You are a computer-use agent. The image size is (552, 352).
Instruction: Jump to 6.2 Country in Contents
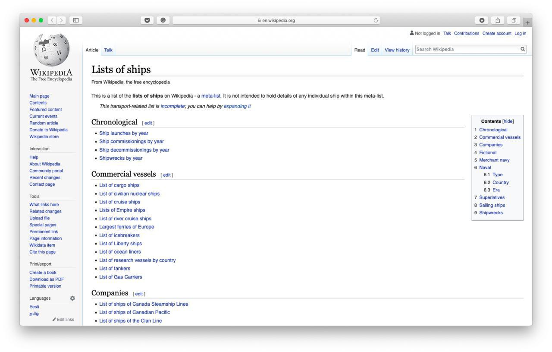(501, 182)
